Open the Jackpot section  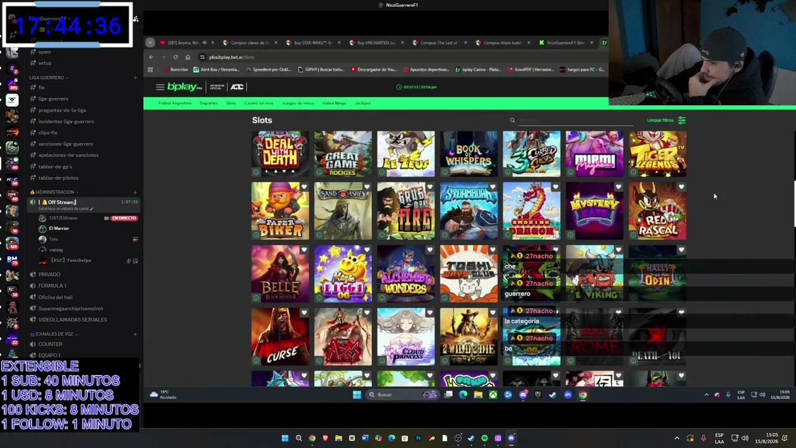pyautogui.click(x=363, y=103)
